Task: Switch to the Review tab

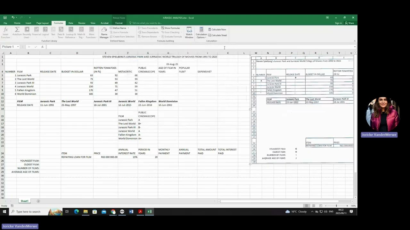Action: [82, 23]
